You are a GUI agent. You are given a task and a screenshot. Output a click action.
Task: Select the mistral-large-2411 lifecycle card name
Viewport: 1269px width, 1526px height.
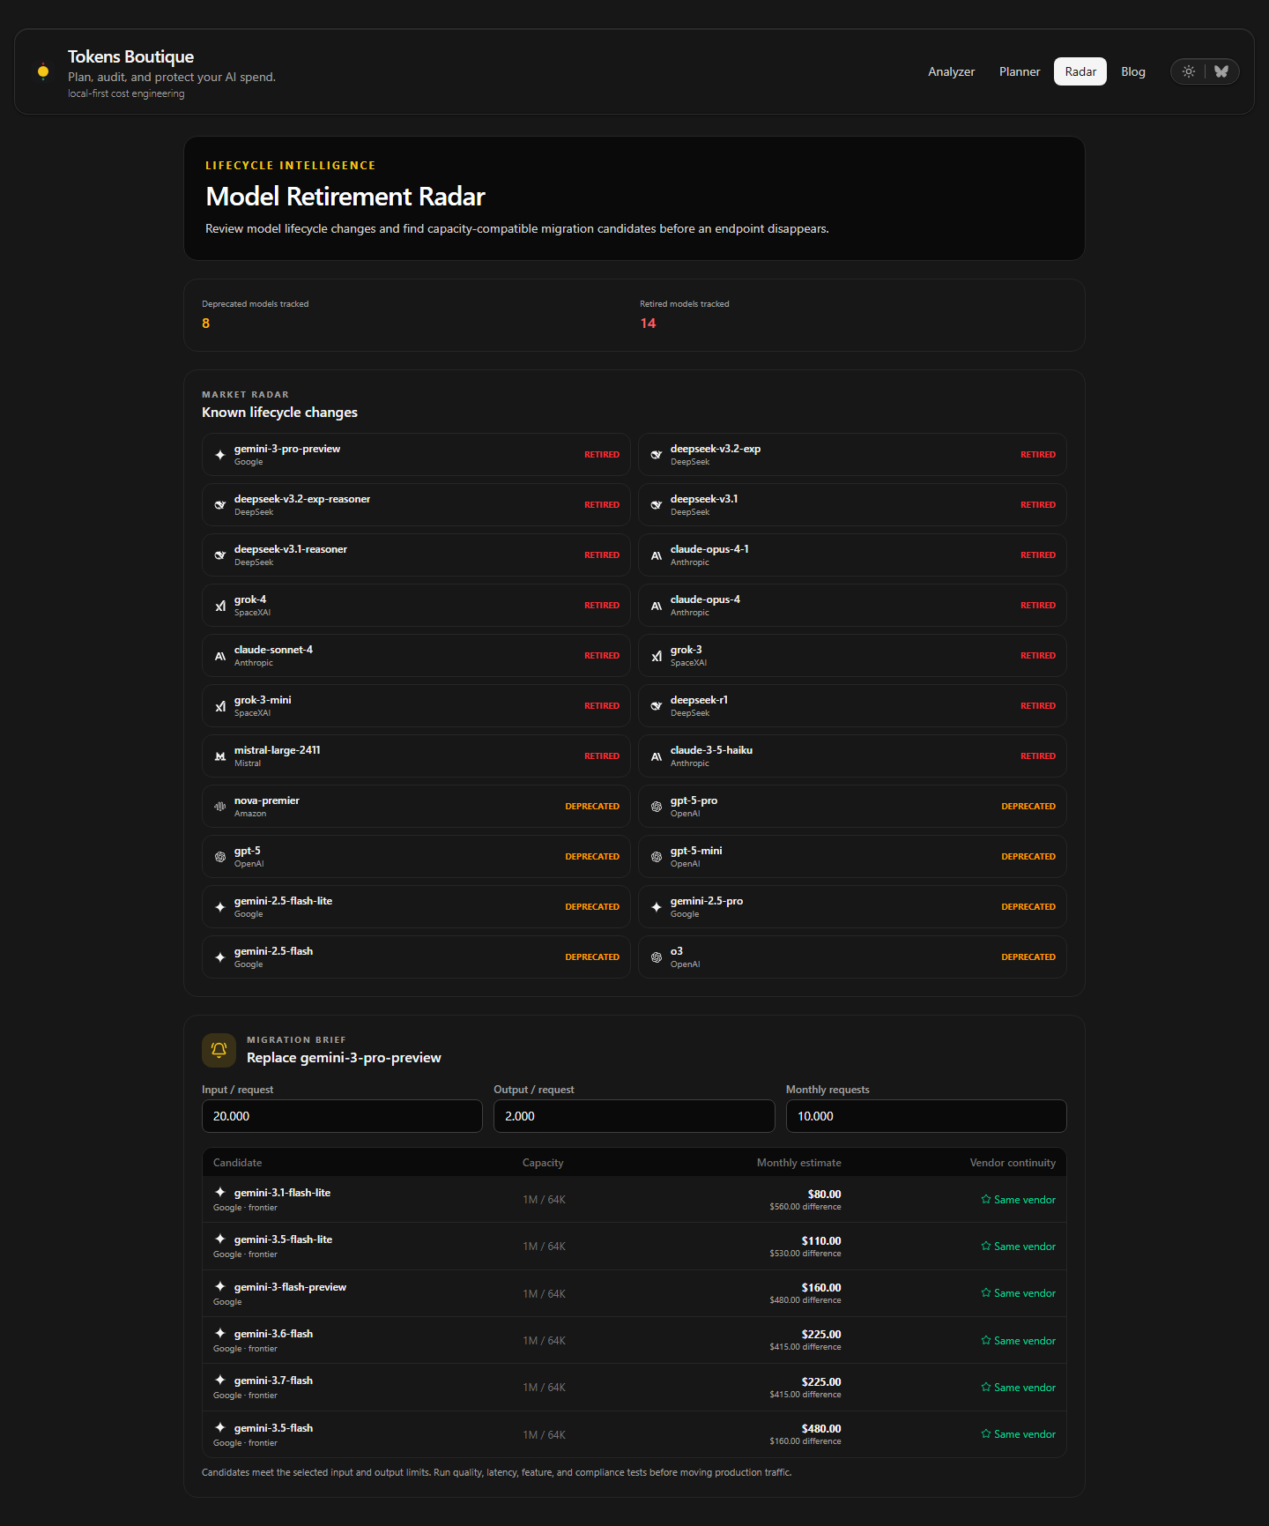[x=278, y=750]
